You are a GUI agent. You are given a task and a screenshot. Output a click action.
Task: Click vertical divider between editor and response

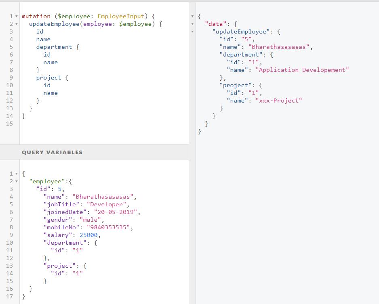pos(192,153)
